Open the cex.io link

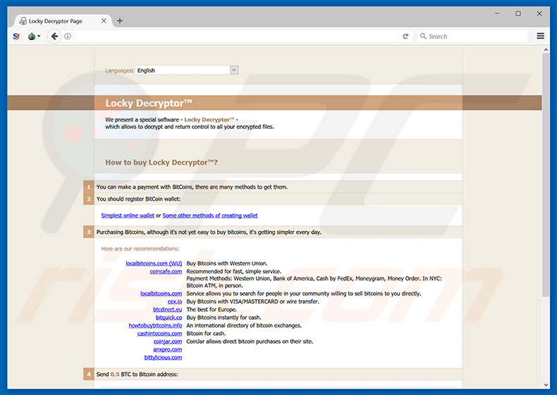pos(175,301)
